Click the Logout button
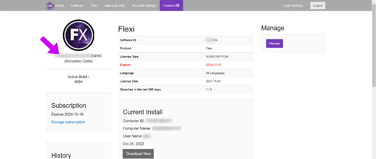 [x=318, y=6]
